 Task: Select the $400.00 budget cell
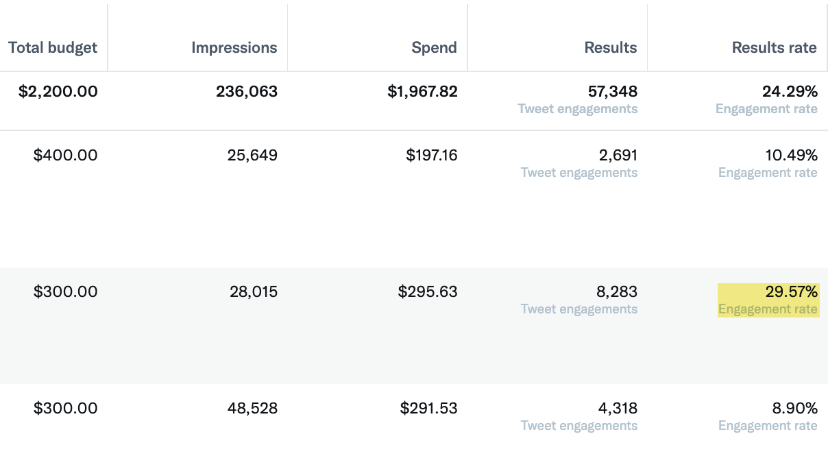(66, 155)
